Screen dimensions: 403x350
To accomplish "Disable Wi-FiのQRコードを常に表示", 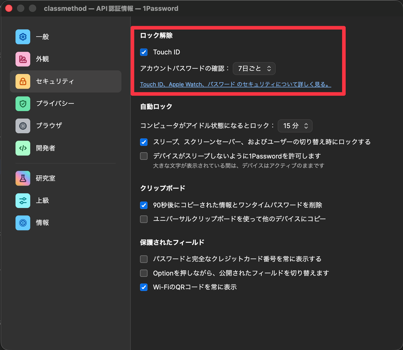I will click(x=144, y=287).
